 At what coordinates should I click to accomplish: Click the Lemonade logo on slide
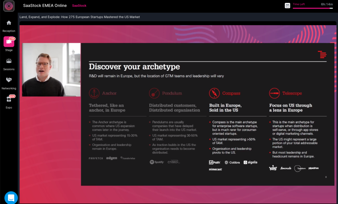(286, 168)
